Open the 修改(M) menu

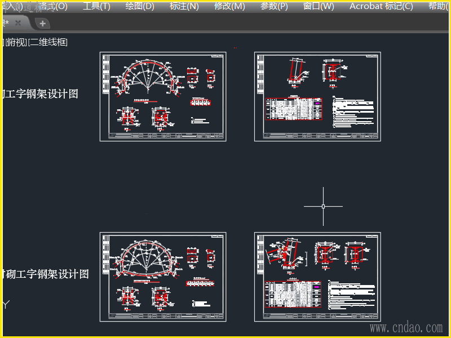[x=229, y=6]
